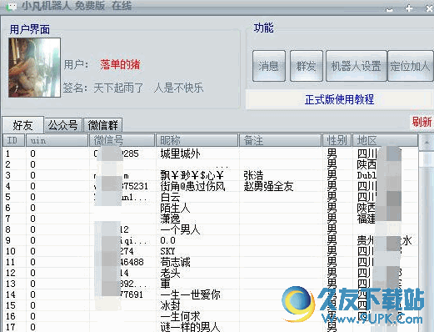The height and width of the screenshot is (332, 434).
Task: Minimize the 小凡机器人 window
Action: coord(390,9)
